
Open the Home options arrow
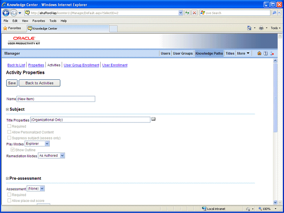coord(255,28)
